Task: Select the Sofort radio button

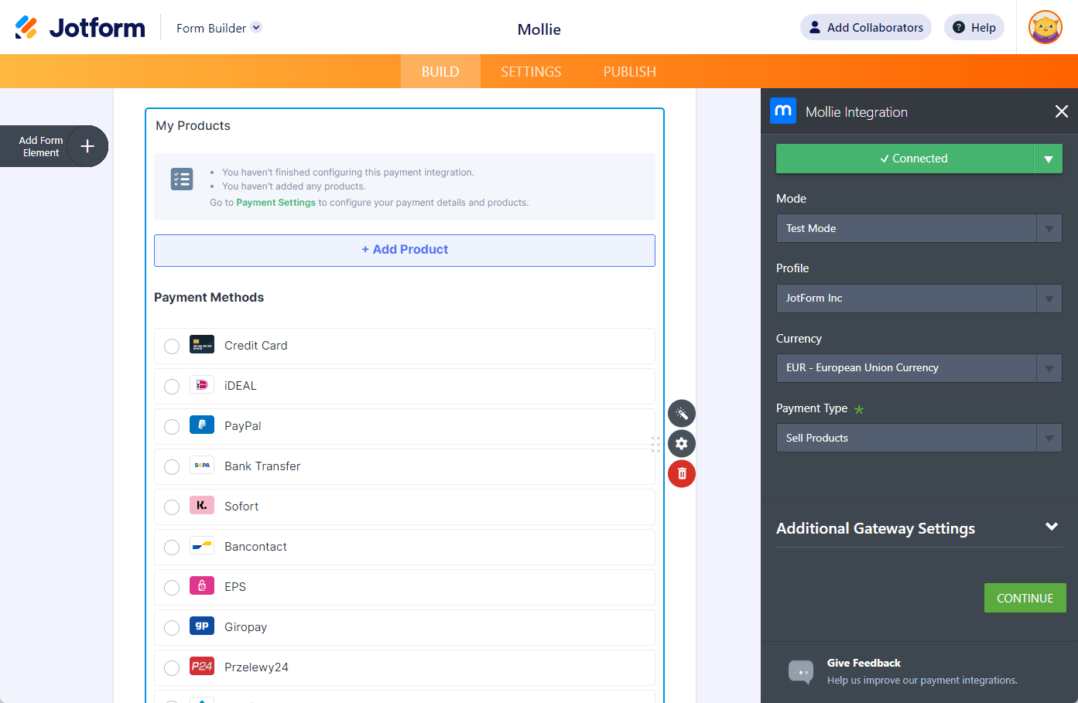Action: (172, 507)
